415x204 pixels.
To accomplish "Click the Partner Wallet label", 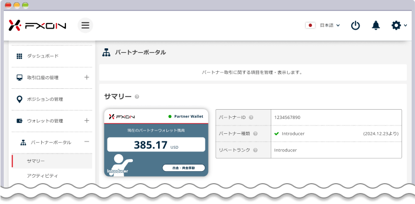I will point(189,117).
